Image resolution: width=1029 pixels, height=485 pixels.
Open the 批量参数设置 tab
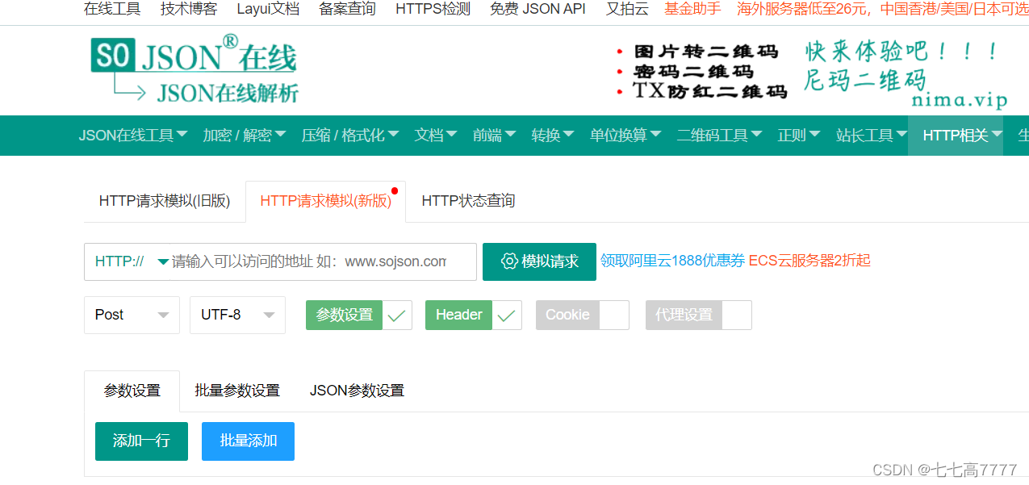pos(238,390)
